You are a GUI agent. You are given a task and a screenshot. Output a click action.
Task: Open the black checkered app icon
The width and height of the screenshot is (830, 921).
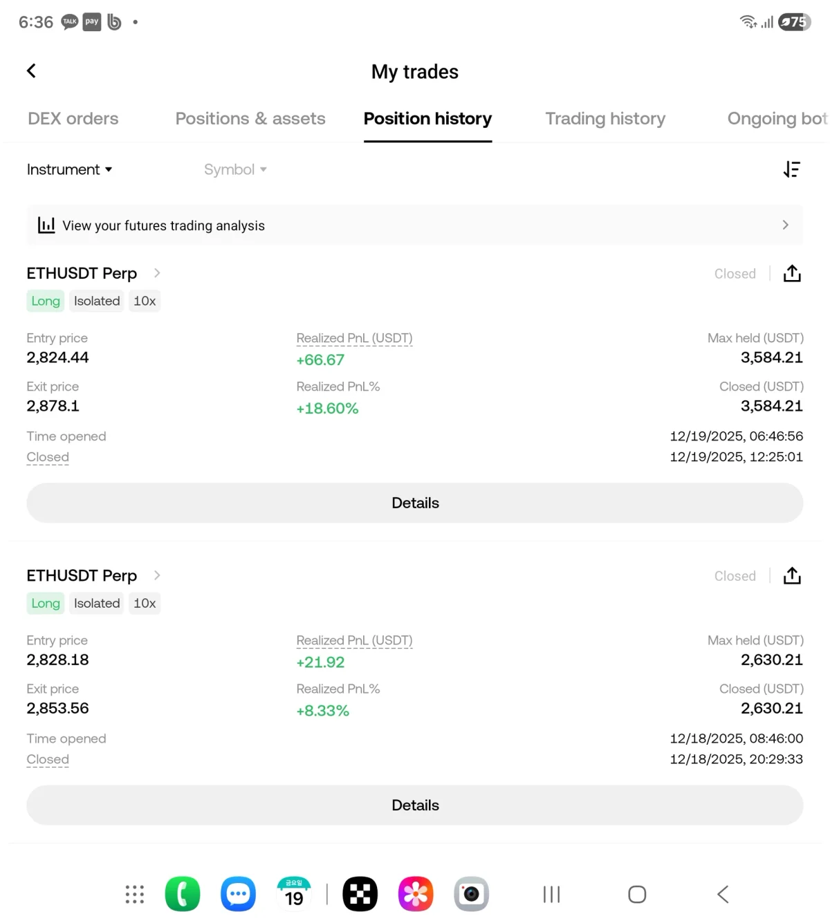[360, 894]
